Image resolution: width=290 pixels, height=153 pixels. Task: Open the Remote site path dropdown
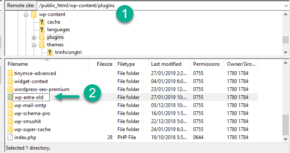[x=286, y=6]
